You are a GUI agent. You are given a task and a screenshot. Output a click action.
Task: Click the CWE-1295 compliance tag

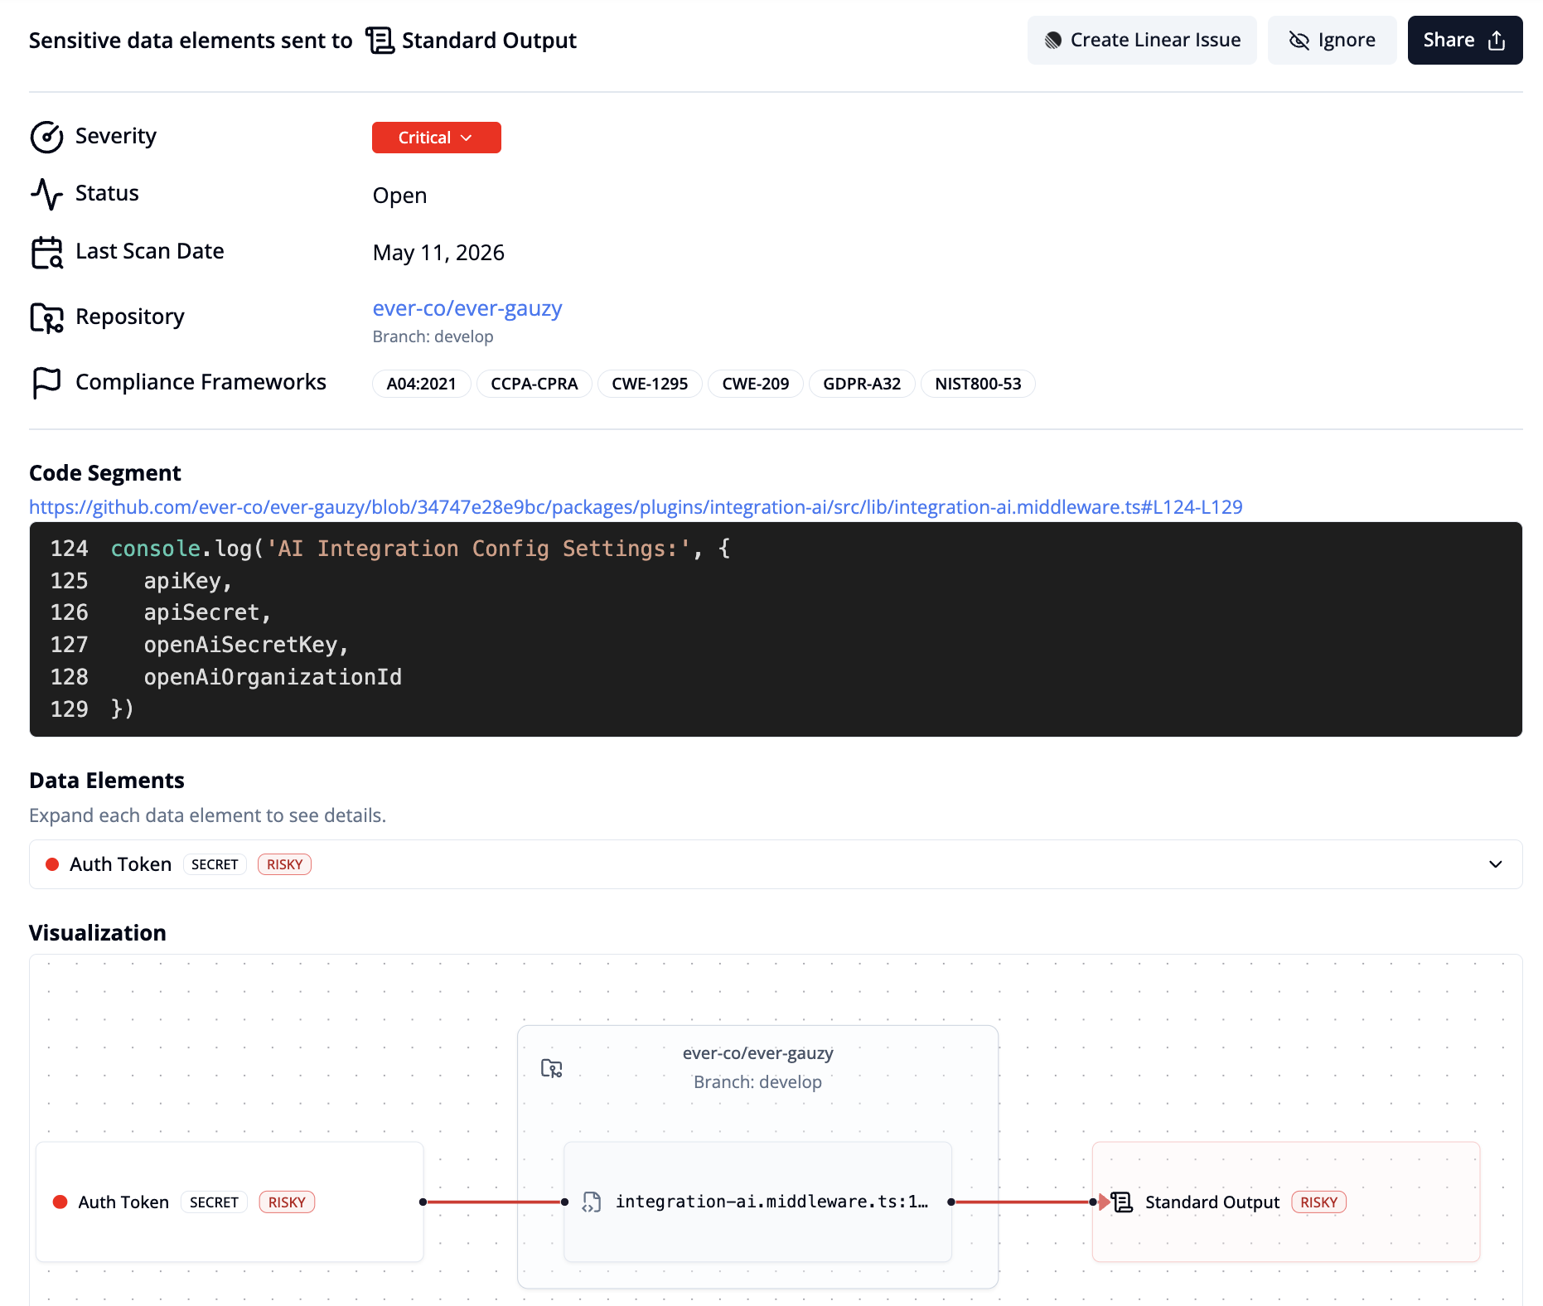coord(650,384)
